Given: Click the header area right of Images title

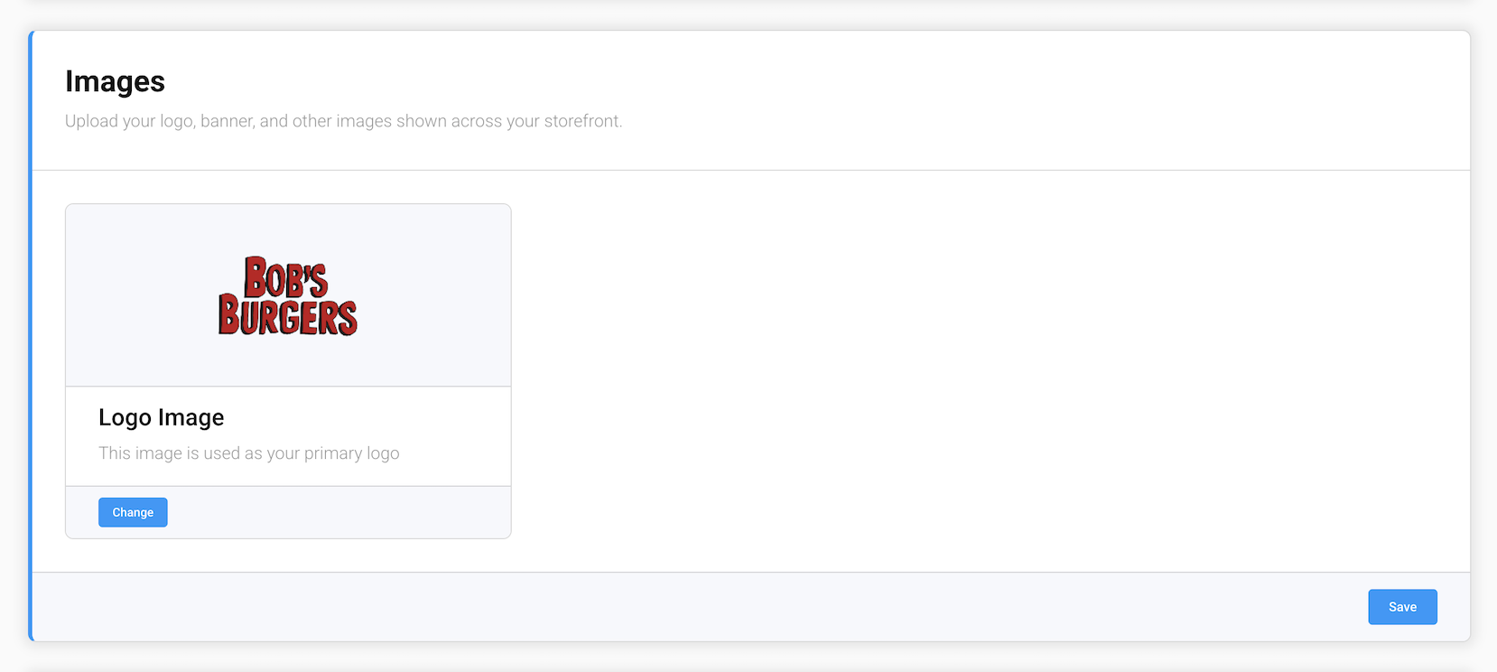Looking at the screenshot, I should click(x=813, y=81).
